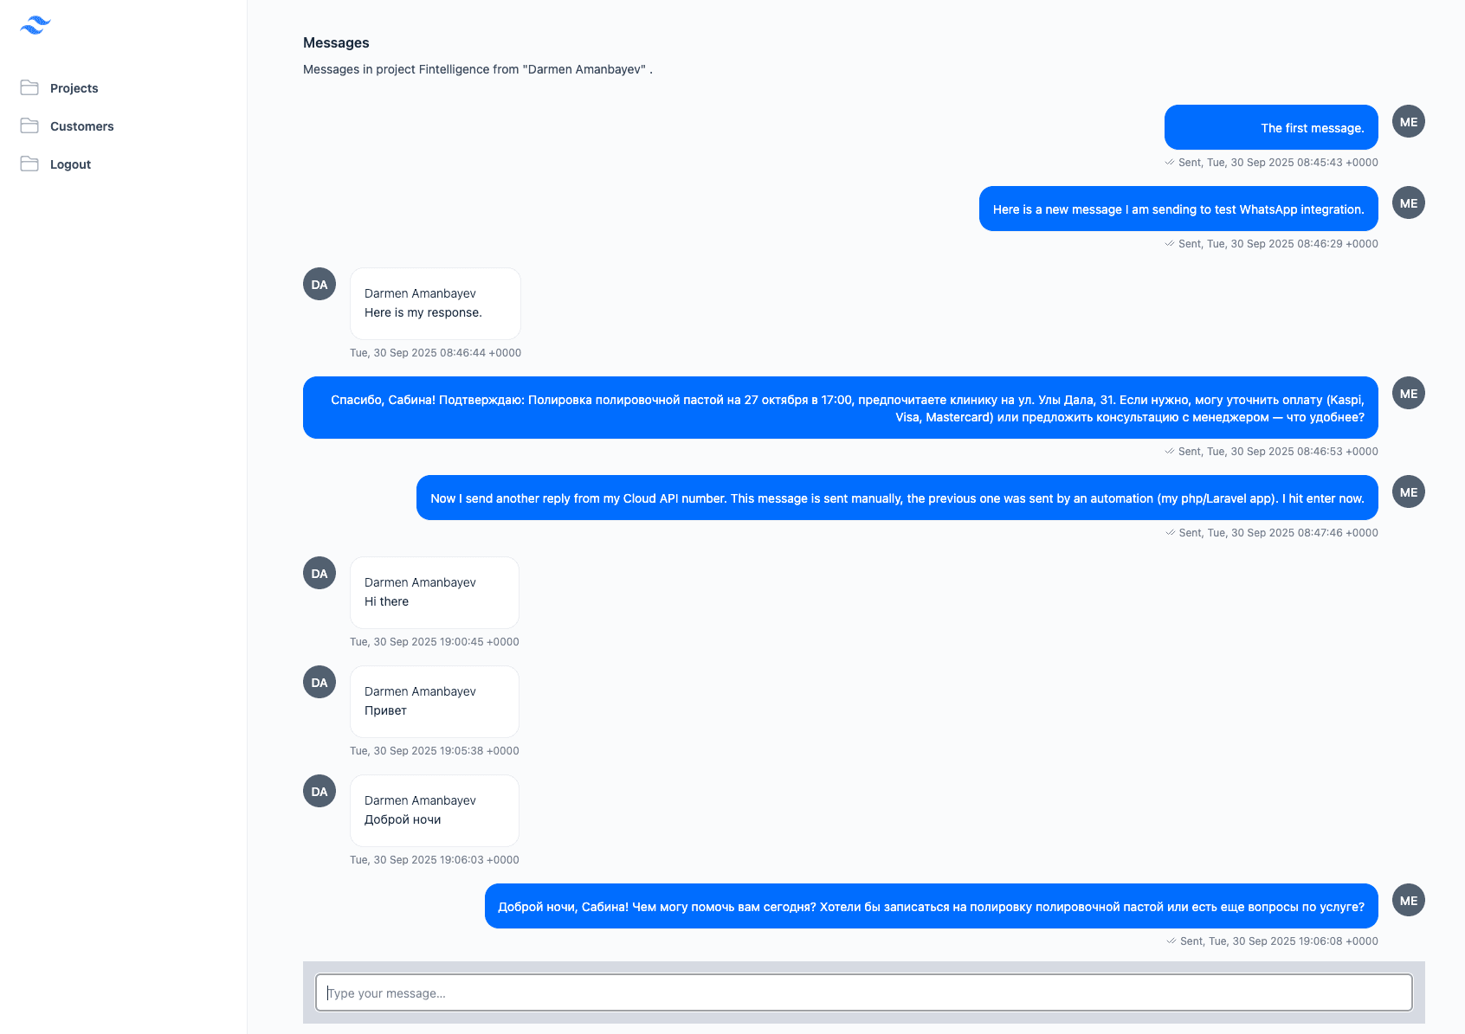Click DA avatar beside "Hi there" message
This screenshot has height=1034, width=1465.
tap(319, 574)
